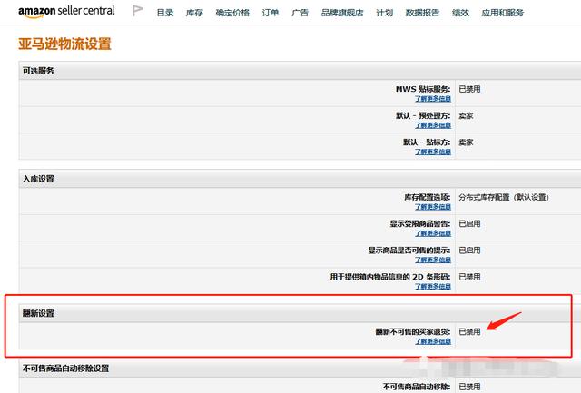Open learn more link under 显示商品是否可售的提示
The width and height of the screenshot is (581, 393).
coord(433,260)
